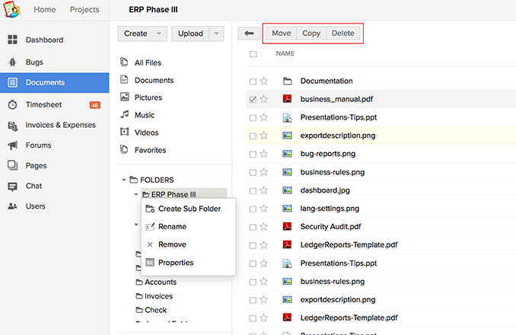Viewport: 516px width, 335px height.
Task: Open the Upload dropdown arrow
Action: pyautogui.click(x=216, y=33)
